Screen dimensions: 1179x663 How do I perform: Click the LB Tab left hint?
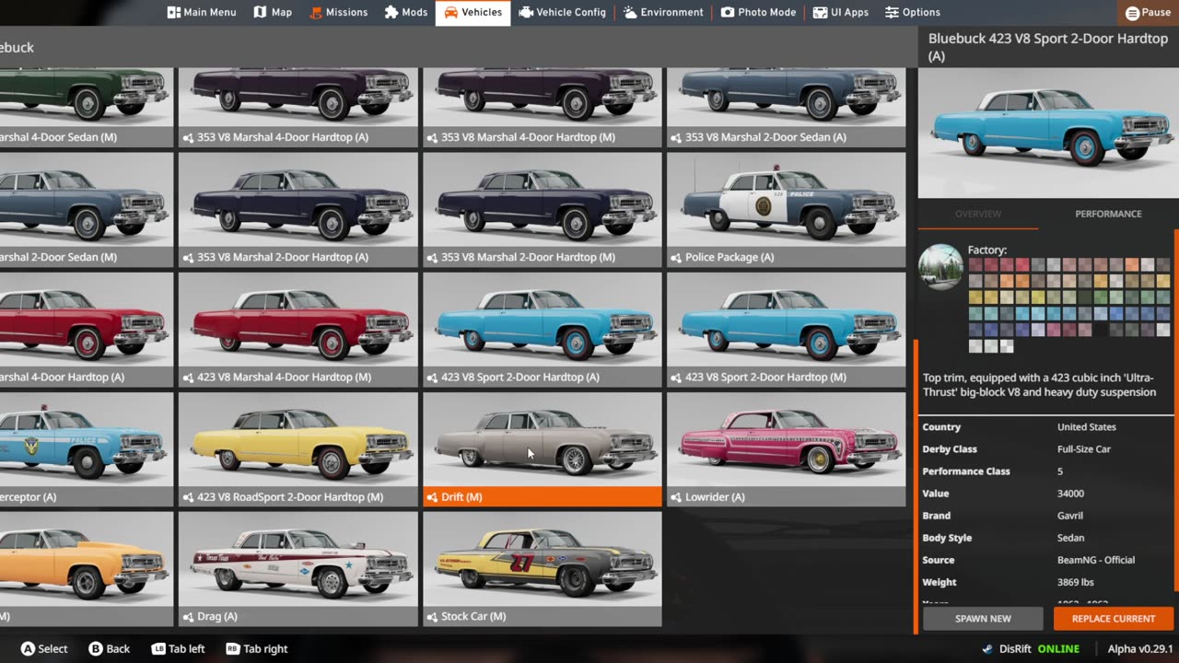[178, 649]
